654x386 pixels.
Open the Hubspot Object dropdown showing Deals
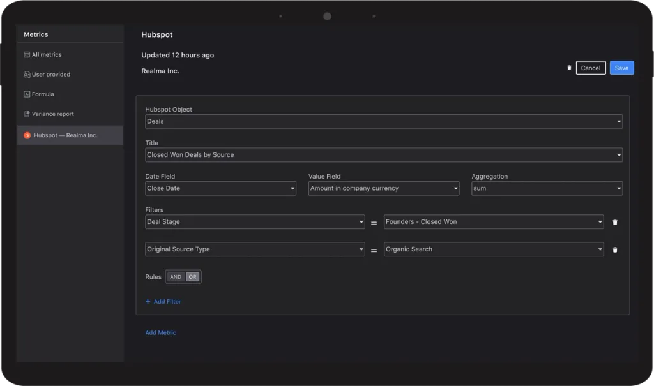click(384, 121)
